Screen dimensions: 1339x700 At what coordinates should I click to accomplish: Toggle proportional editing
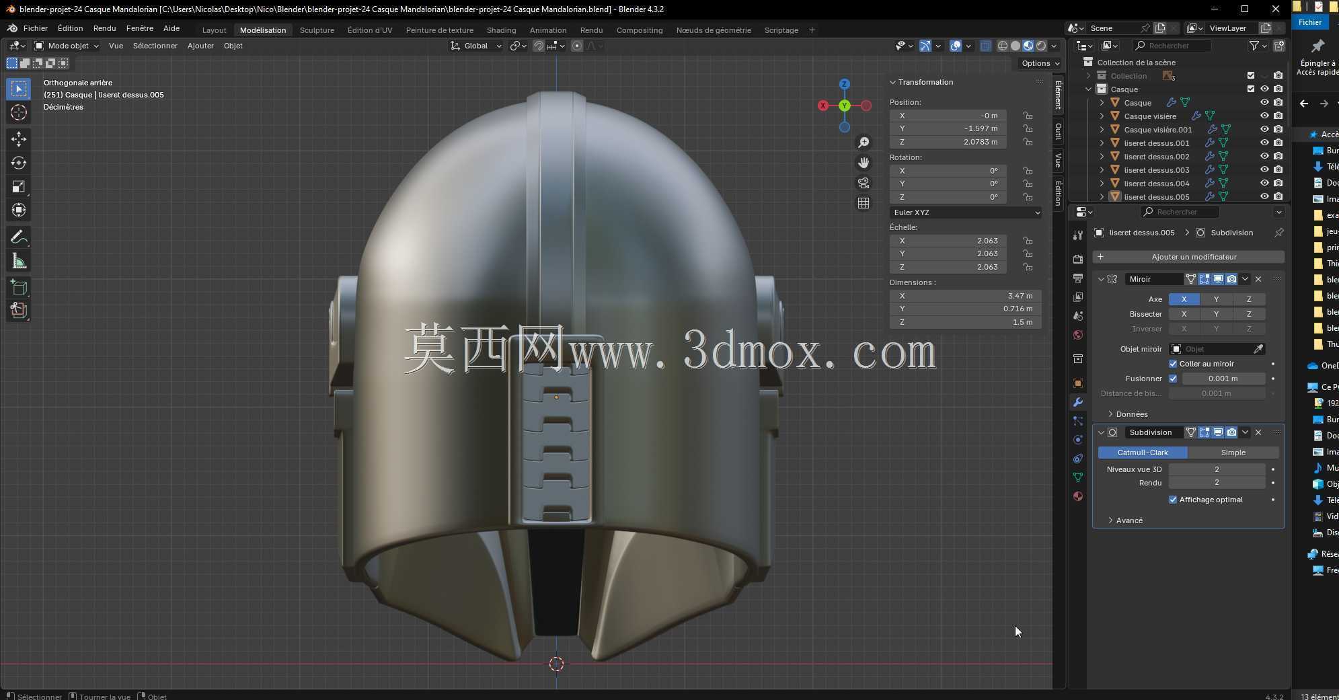pos(577,46)
